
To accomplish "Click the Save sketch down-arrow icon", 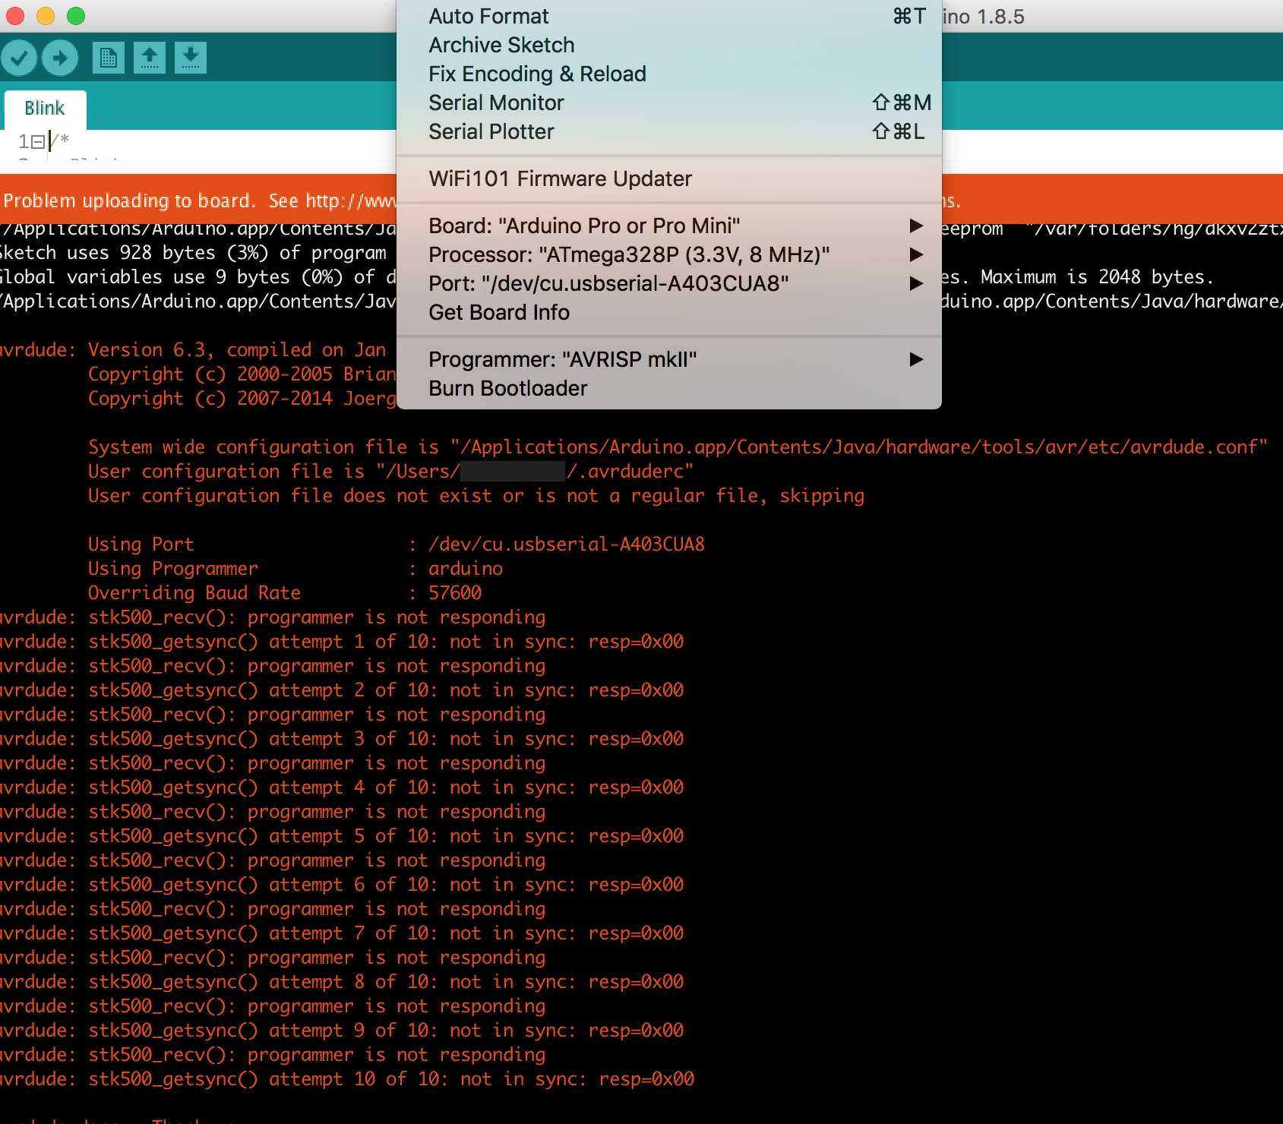I will click(x=191, y=58).
